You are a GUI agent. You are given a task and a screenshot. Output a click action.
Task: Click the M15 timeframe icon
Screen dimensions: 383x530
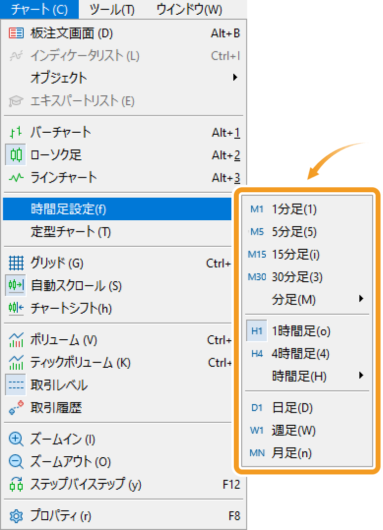pyautogui.click(x=257, y=254)
